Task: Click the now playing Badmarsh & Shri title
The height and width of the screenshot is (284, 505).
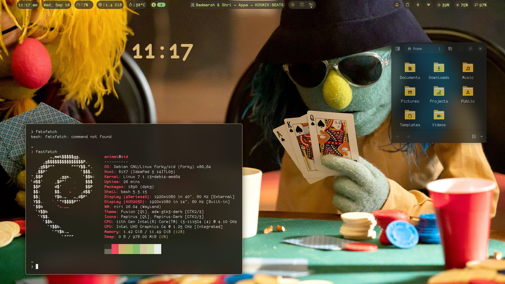Action: [x=237, y=5]
